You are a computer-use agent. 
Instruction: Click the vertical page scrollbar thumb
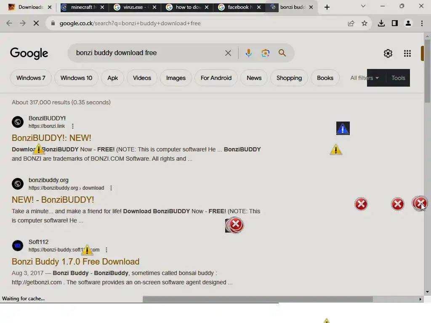coord(427,71)
